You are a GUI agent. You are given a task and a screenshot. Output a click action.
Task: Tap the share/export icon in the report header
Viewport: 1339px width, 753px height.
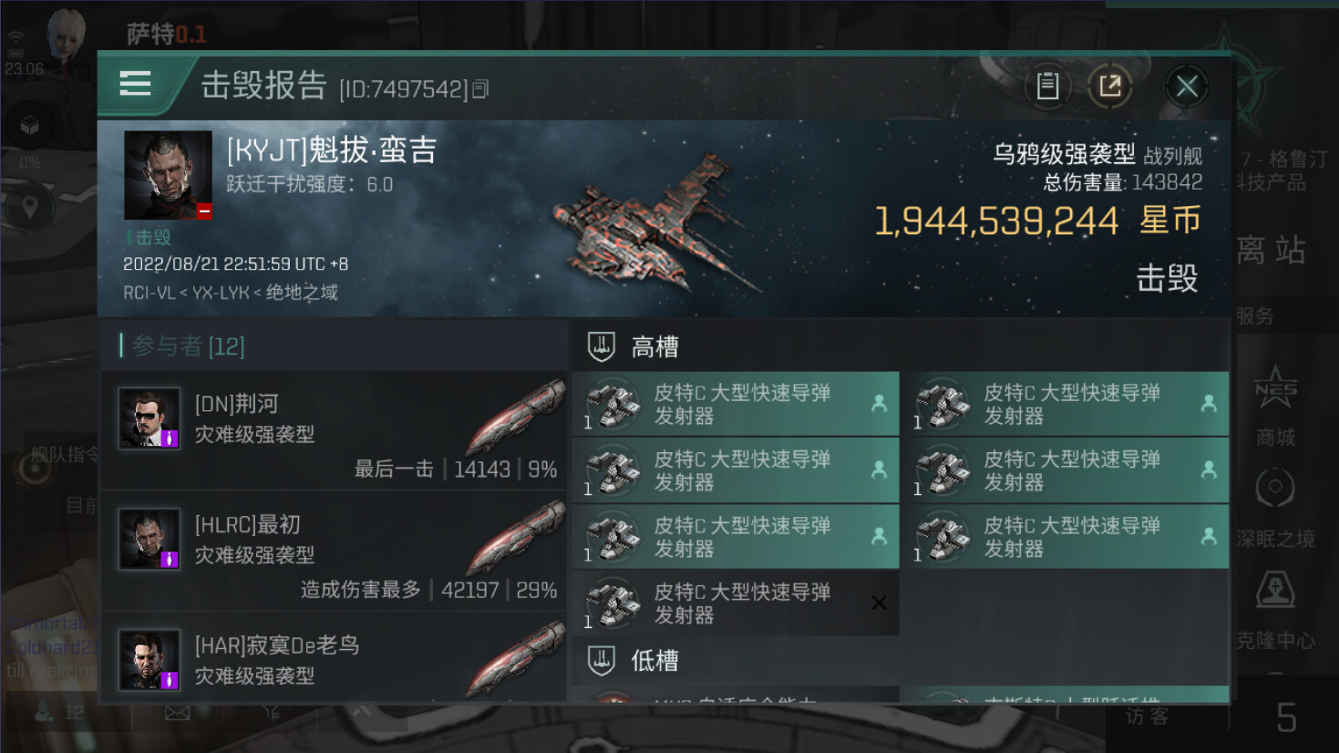[1110, 86]
